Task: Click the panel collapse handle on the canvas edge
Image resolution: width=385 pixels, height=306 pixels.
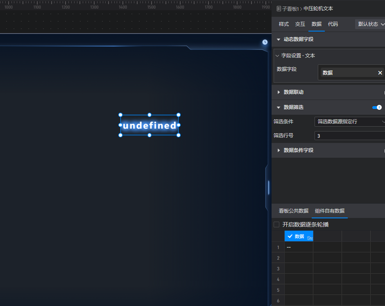Action: point(269,187)
